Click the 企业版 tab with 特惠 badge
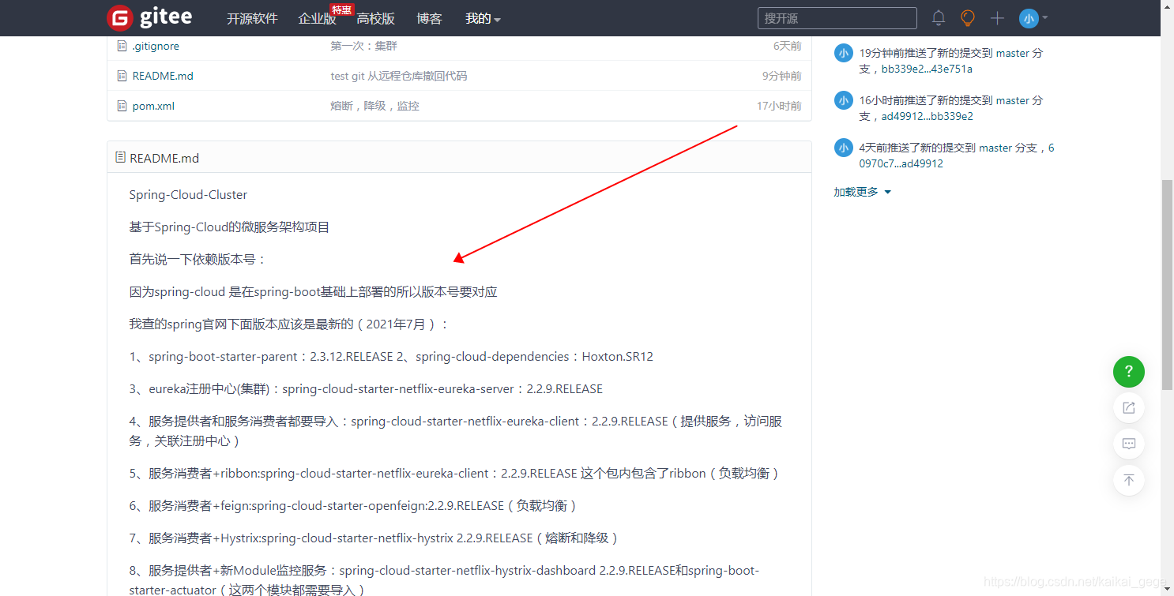Image resolution: width=1174 pixels, height=596 pixels. pos(318,17)
